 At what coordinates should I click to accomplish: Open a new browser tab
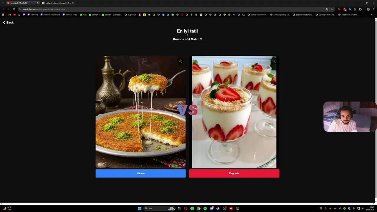[78, 3]
